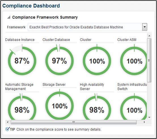Click the horizontal scrollbar thumb
This screenshot has width=157, height=139.
click(x=74, y=122)
